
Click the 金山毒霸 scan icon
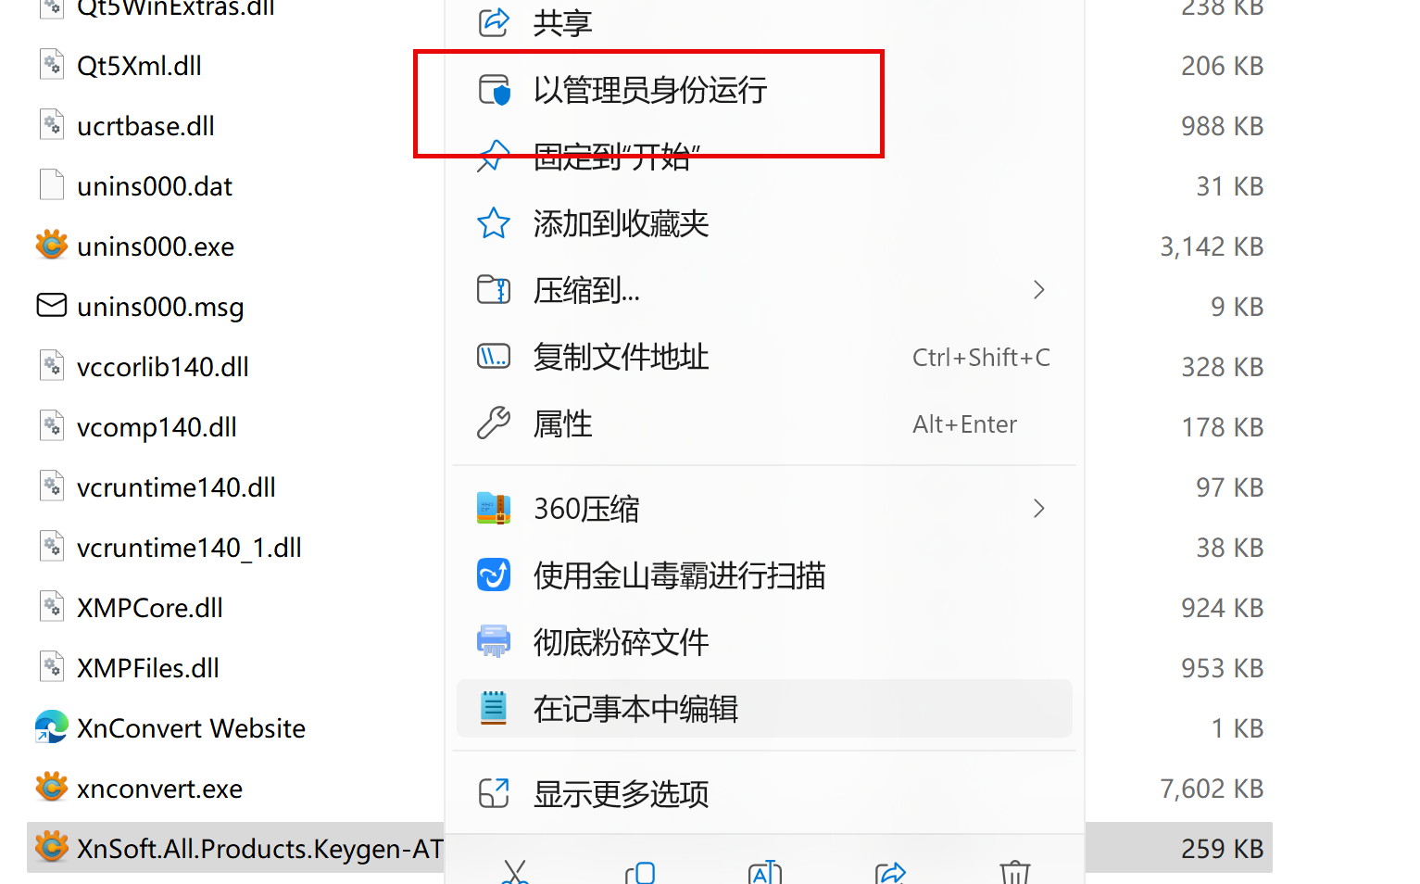pyautogui.click(x=494, y=575)
